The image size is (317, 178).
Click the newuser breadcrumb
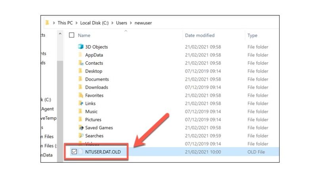tap(143, 23)
